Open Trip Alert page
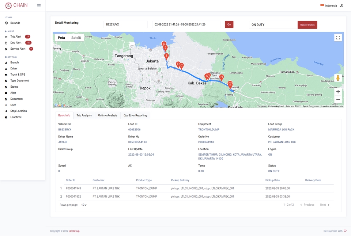This screenshot has height=236, width=351. tap(16, 37)
